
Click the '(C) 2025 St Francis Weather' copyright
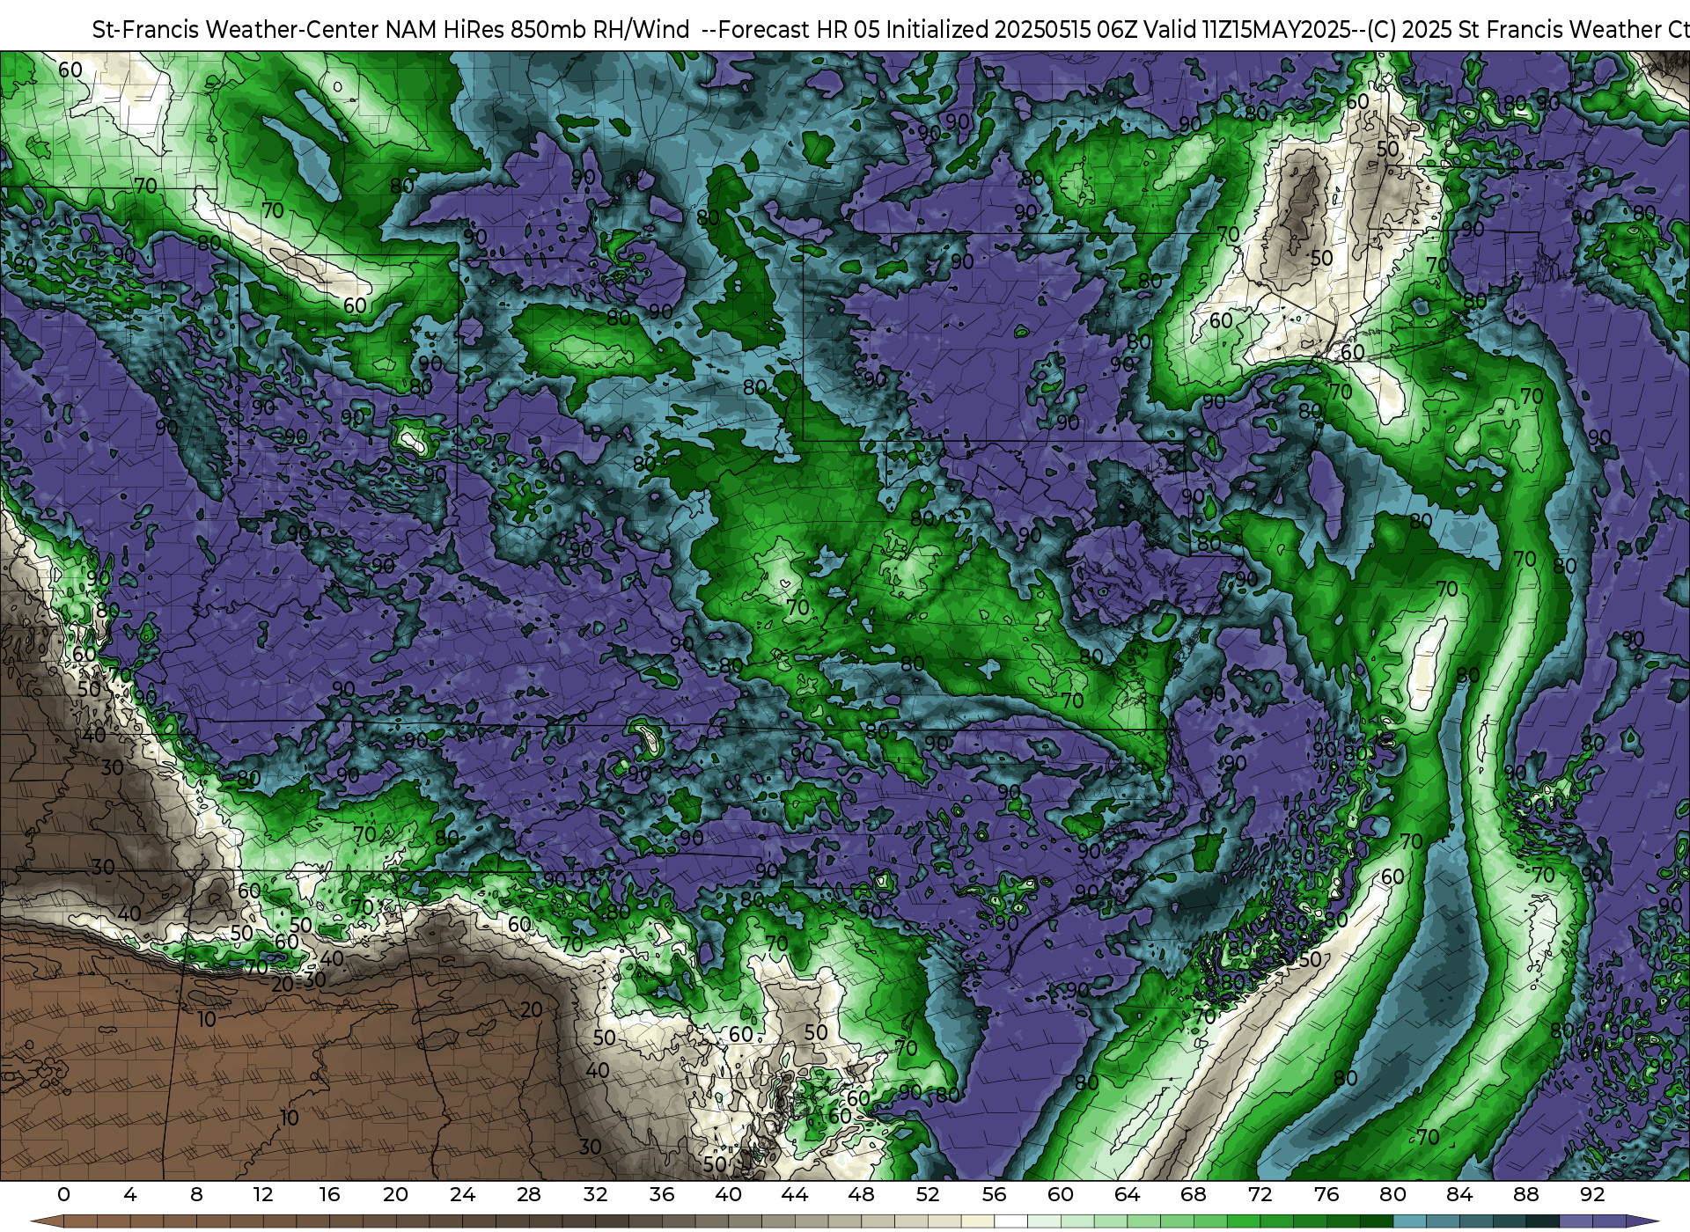pyautogui.click(x=1515, y=30)
